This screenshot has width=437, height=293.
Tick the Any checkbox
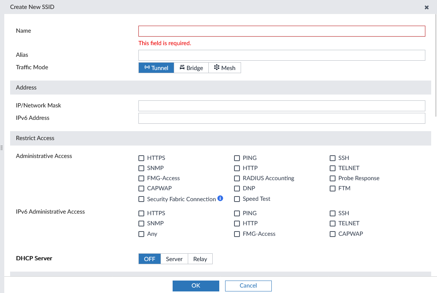[x=141, y=234]
